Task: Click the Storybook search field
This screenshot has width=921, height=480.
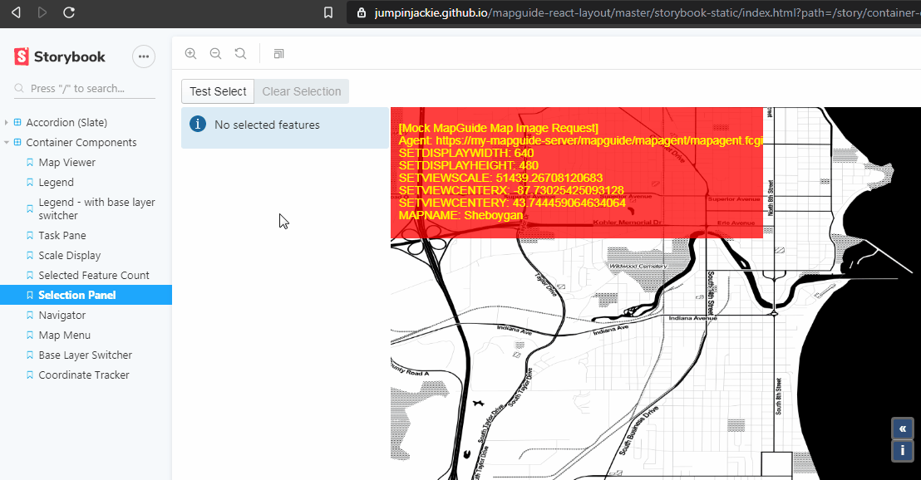Action: pyautogui.click(x=83, y=87)
